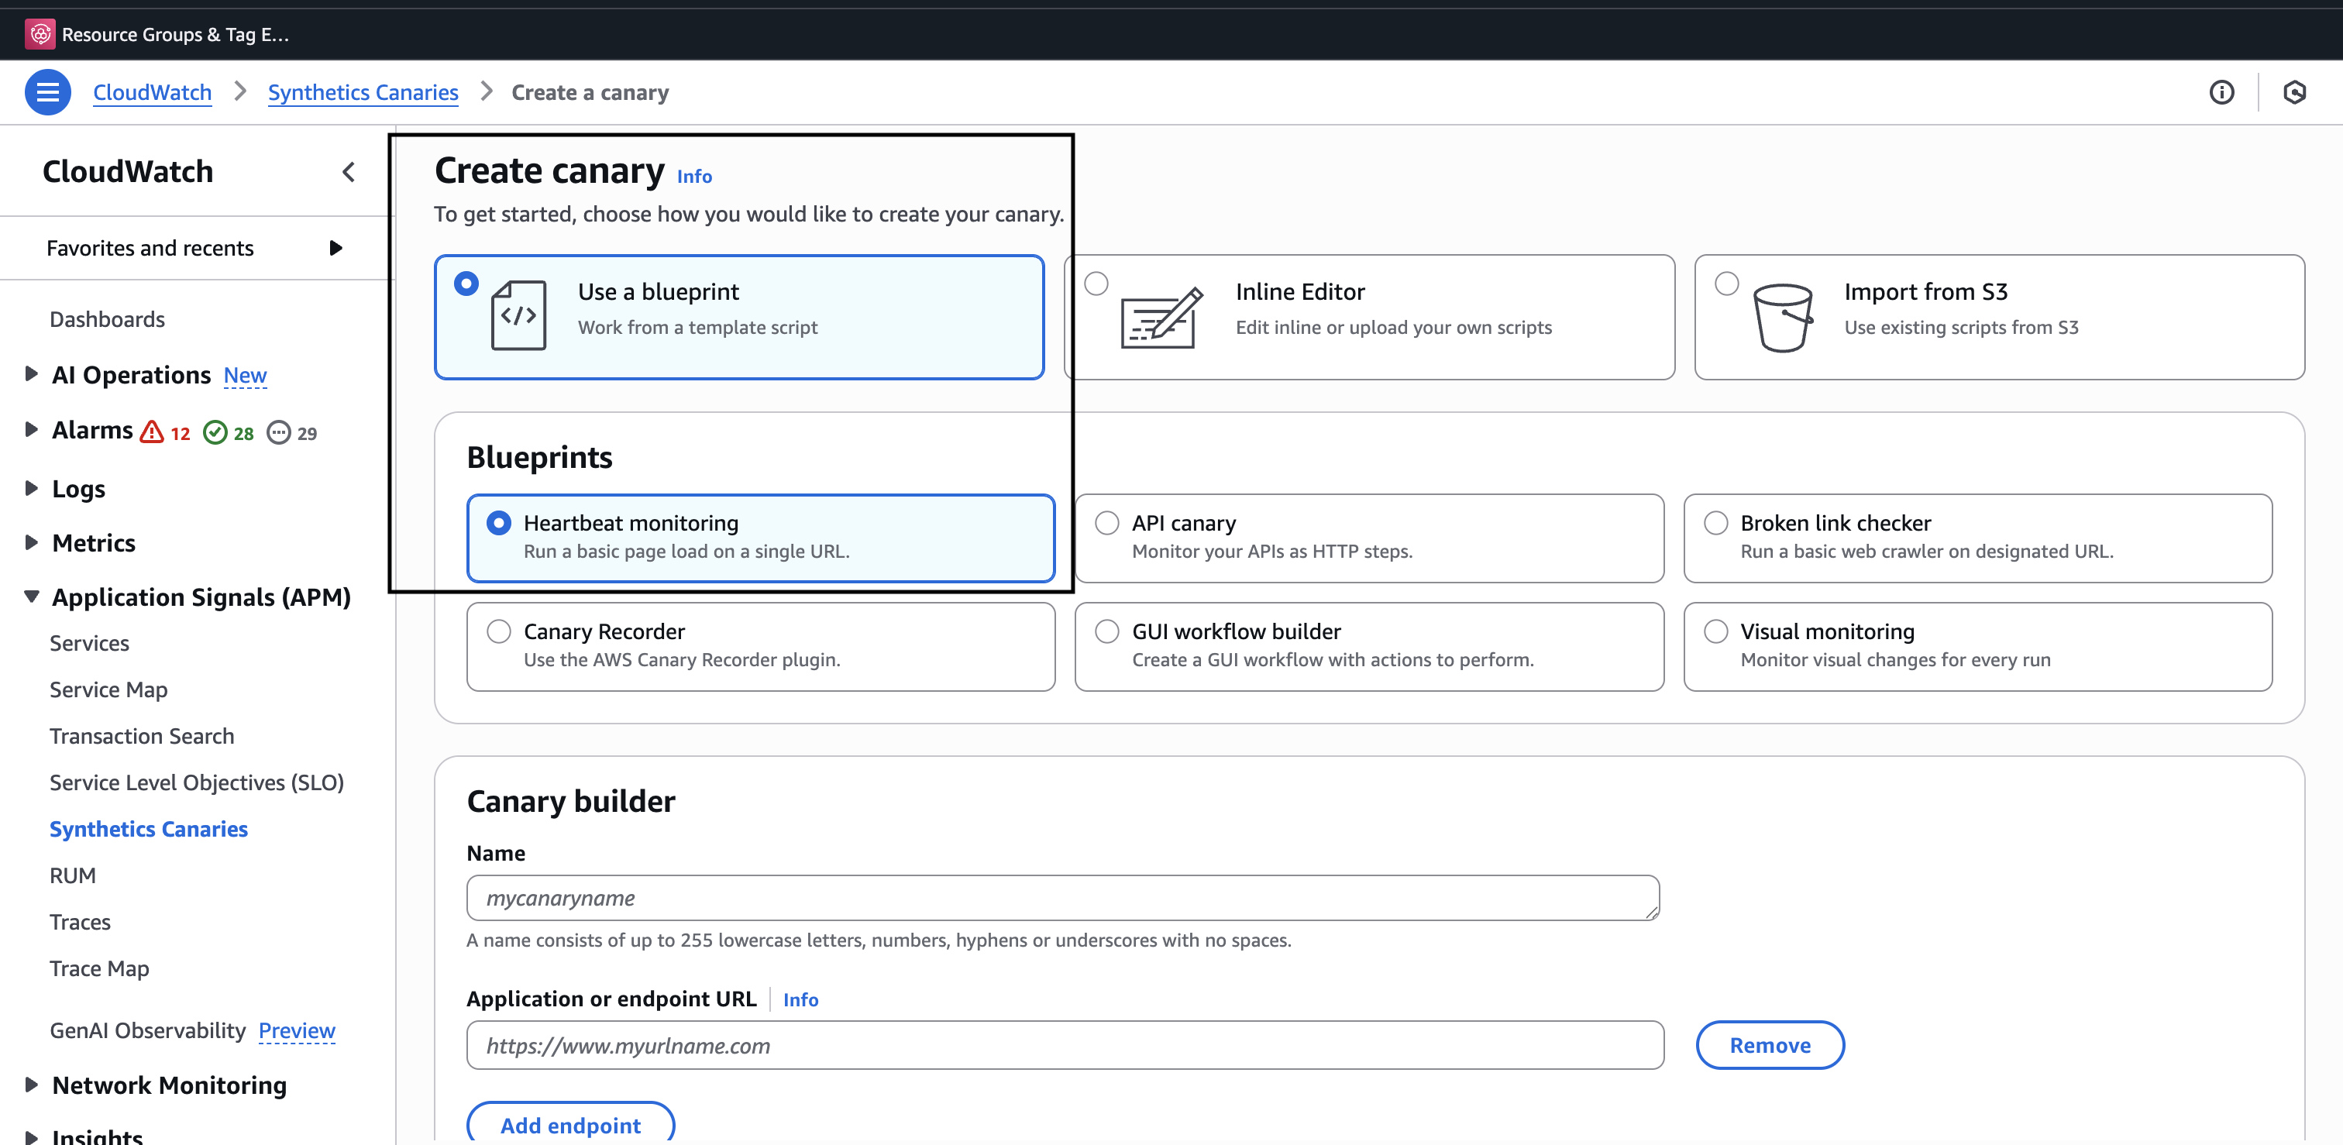2343x1145 pixels.
Task: Go to CloudWatch breadcrumb link
Action: coord(152,92)
